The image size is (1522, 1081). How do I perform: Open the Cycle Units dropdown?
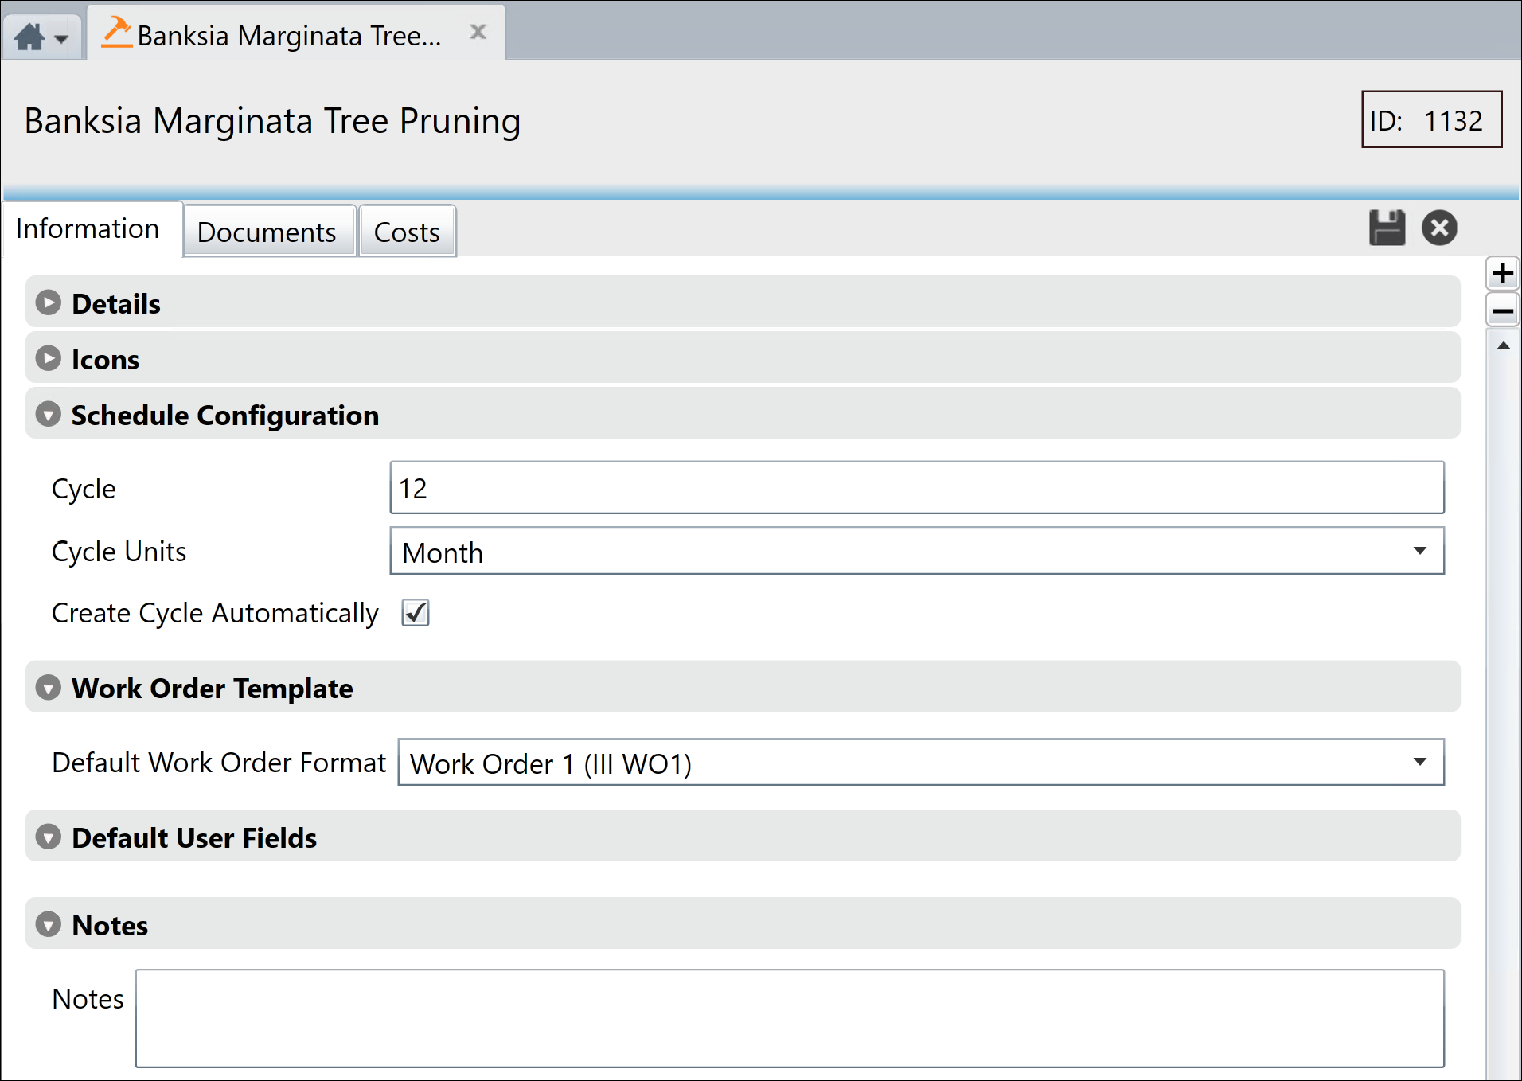917,551
